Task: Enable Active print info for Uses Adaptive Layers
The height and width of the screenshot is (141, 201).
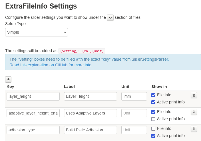Action: (x=153, y=119)
